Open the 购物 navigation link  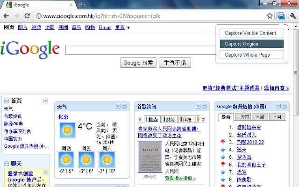coord(90,28)
